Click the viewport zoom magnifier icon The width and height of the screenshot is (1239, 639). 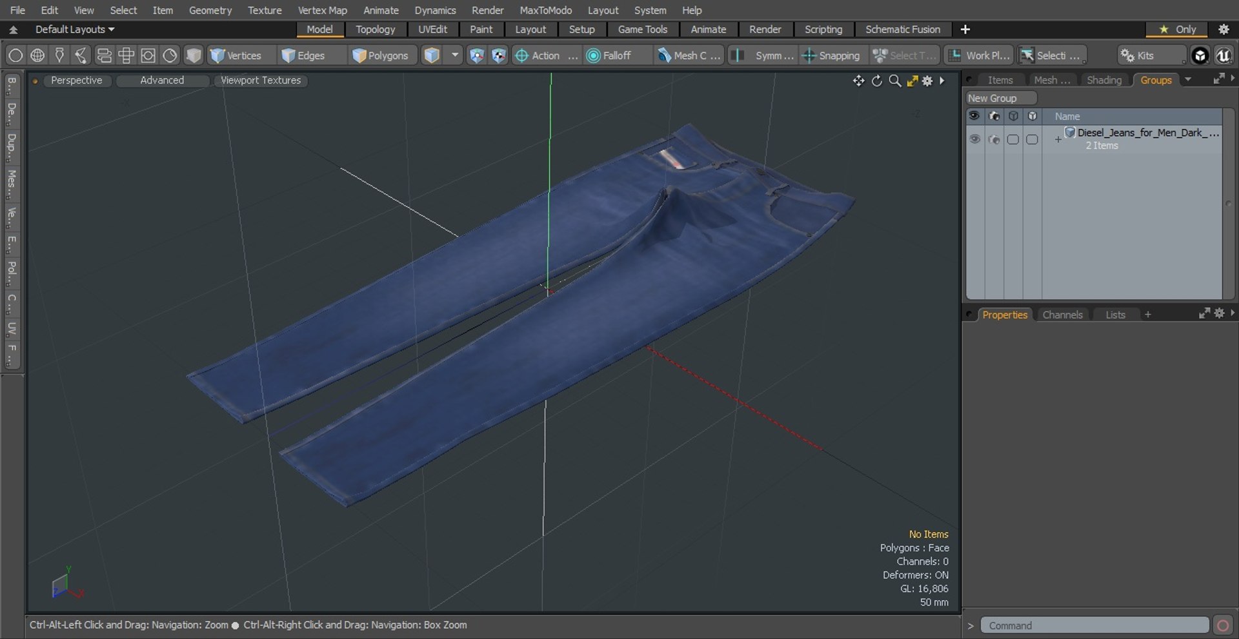(894, 81)
